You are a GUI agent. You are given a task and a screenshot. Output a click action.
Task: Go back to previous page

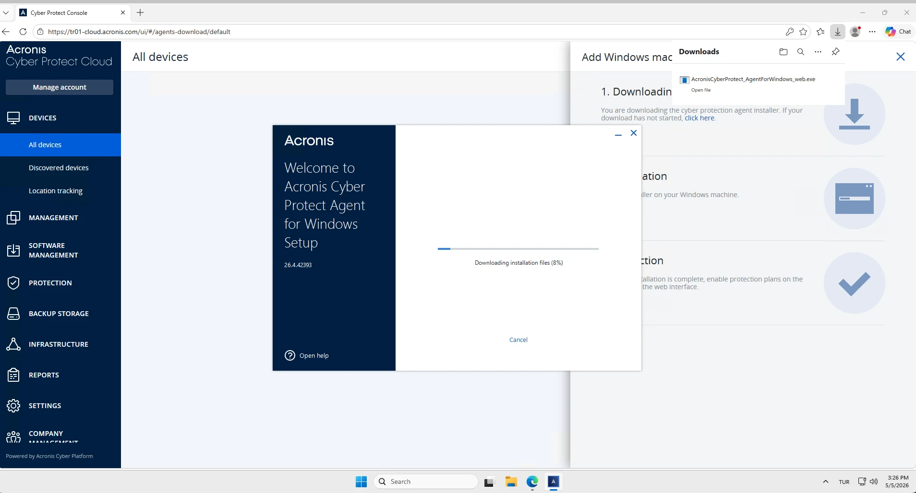[6, 32]
